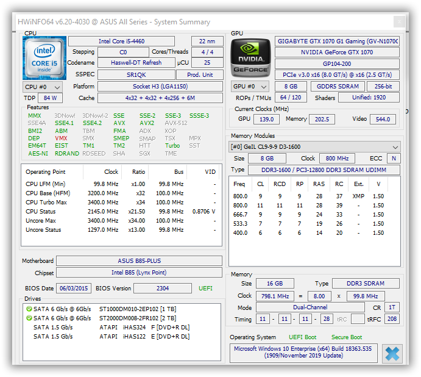Click the BIOS Version 2304 field
The height and width of the screenshot is (377, 421).
162,289
